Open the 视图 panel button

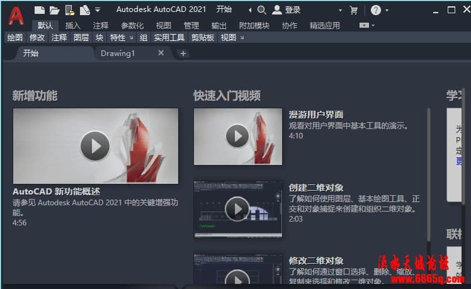229,38
